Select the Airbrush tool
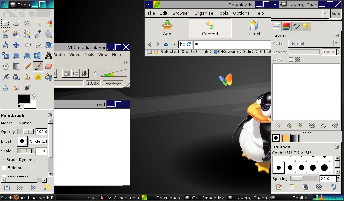 pyautogui.click(x=6, y=77)
